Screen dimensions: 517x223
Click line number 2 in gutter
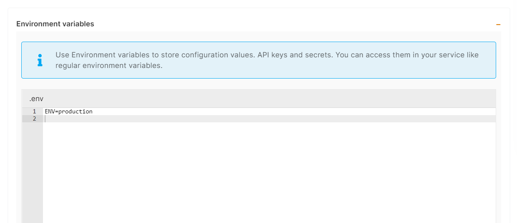(x=34, y=119)
